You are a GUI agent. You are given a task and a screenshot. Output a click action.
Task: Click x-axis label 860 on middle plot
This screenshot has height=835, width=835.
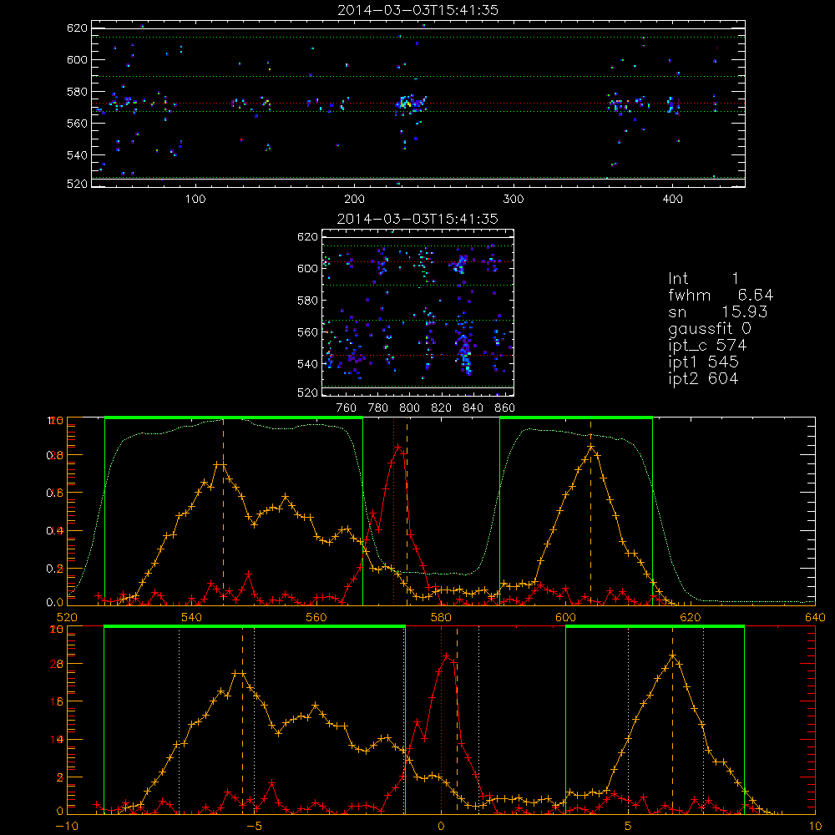505,408
